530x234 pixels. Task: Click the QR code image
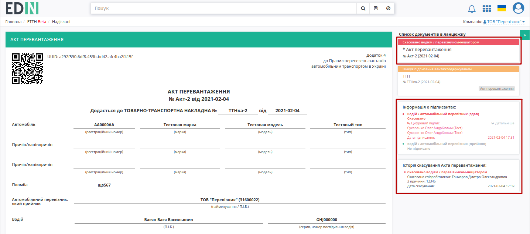click(x=28, y=69)
